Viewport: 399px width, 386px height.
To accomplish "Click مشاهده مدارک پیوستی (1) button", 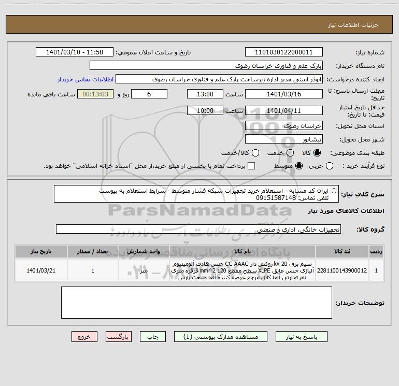I will click(x=221, y=337).
